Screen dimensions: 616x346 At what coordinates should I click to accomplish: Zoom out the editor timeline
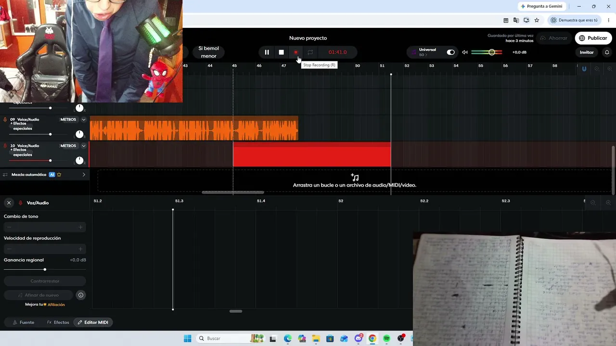pyautogui.click(x=593, y=203)
